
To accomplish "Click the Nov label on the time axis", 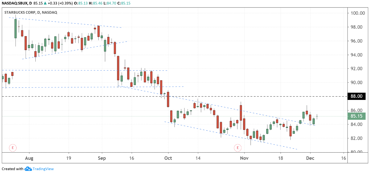I will click(x=244, y=158).
